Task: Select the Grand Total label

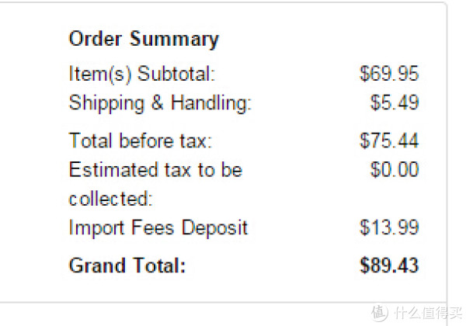Action: point(127,265)
